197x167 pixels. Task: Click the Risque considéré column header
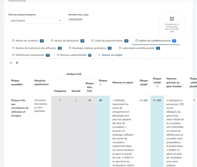[17, 83]
